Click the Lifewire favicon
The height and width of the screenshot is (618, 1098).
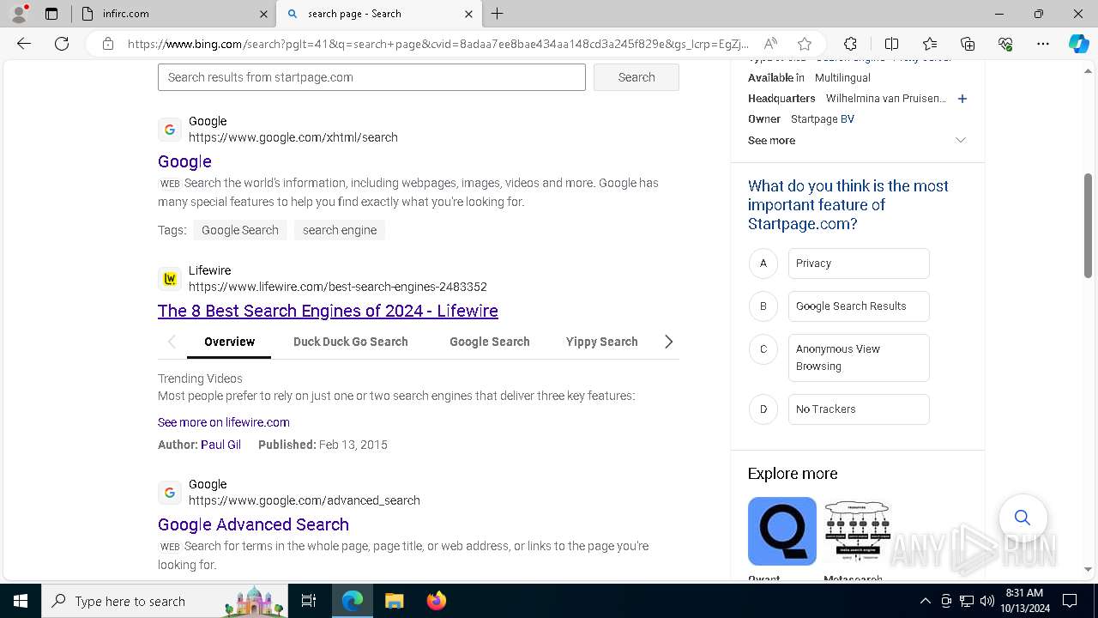pos(170,279)
